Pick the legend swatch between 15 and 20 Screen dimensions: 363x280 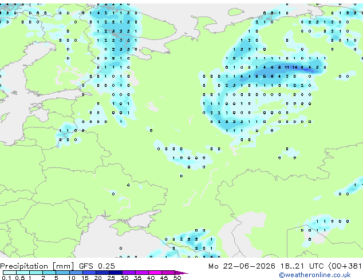point(89,273)
